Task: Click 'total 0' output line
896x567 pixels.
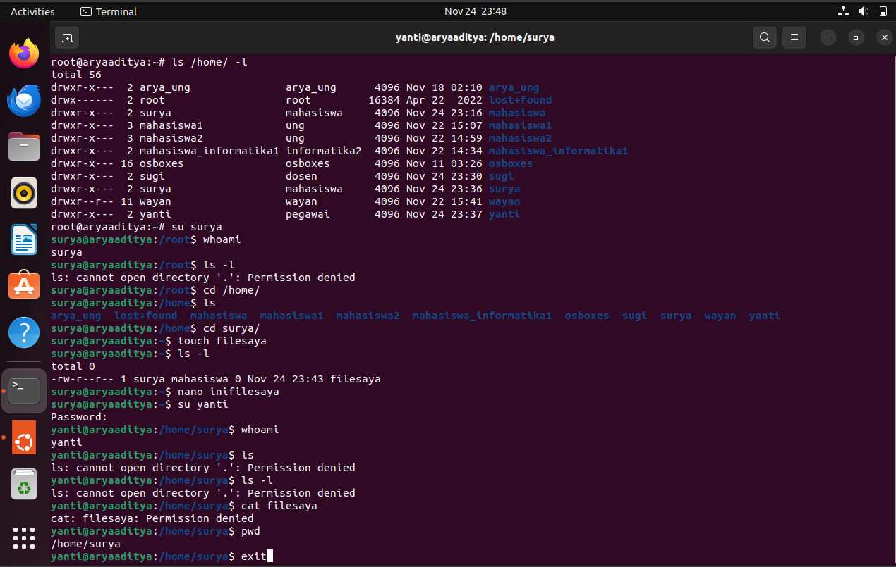Action: pyautogui.click(x=73, y=366)
